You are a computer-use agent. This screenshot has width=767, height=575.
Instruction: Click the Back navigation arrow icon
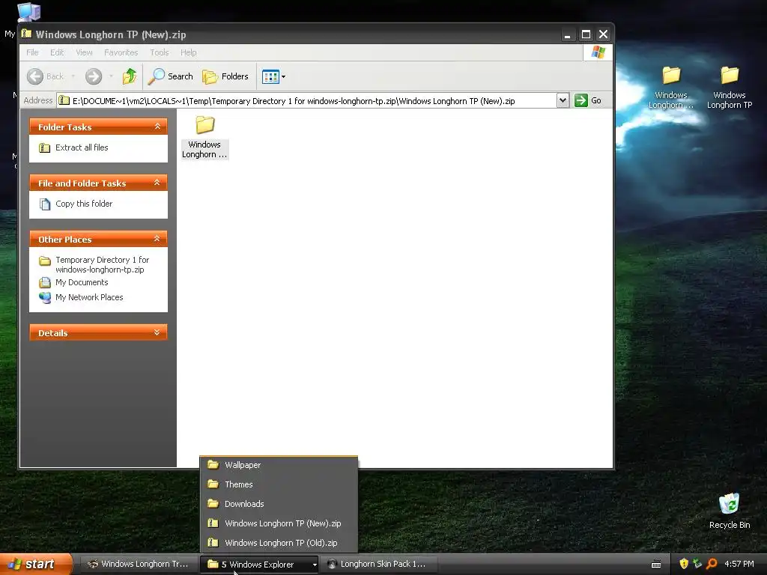35,76
